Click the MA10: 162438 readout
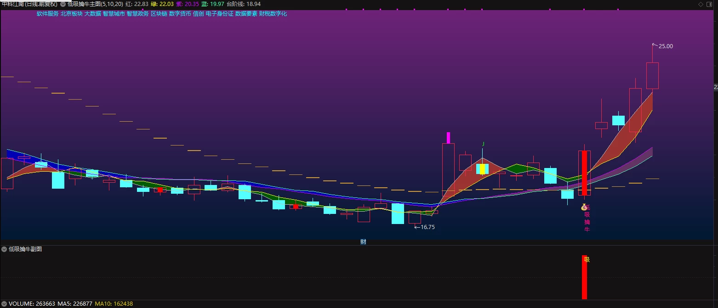This screenshot has height=308, width=718. coord(114,304)
